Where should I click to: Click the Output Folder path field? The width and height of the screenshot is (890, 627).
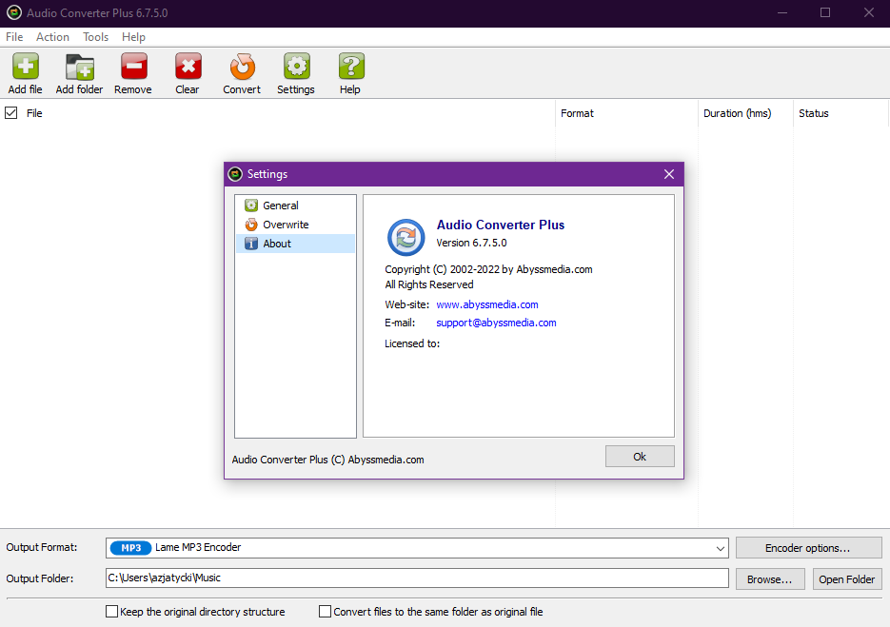[417, 578]
